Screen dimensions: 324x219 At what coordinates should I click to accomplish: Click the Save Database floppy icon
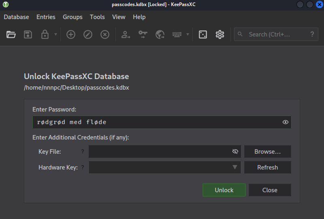(28, 34)
